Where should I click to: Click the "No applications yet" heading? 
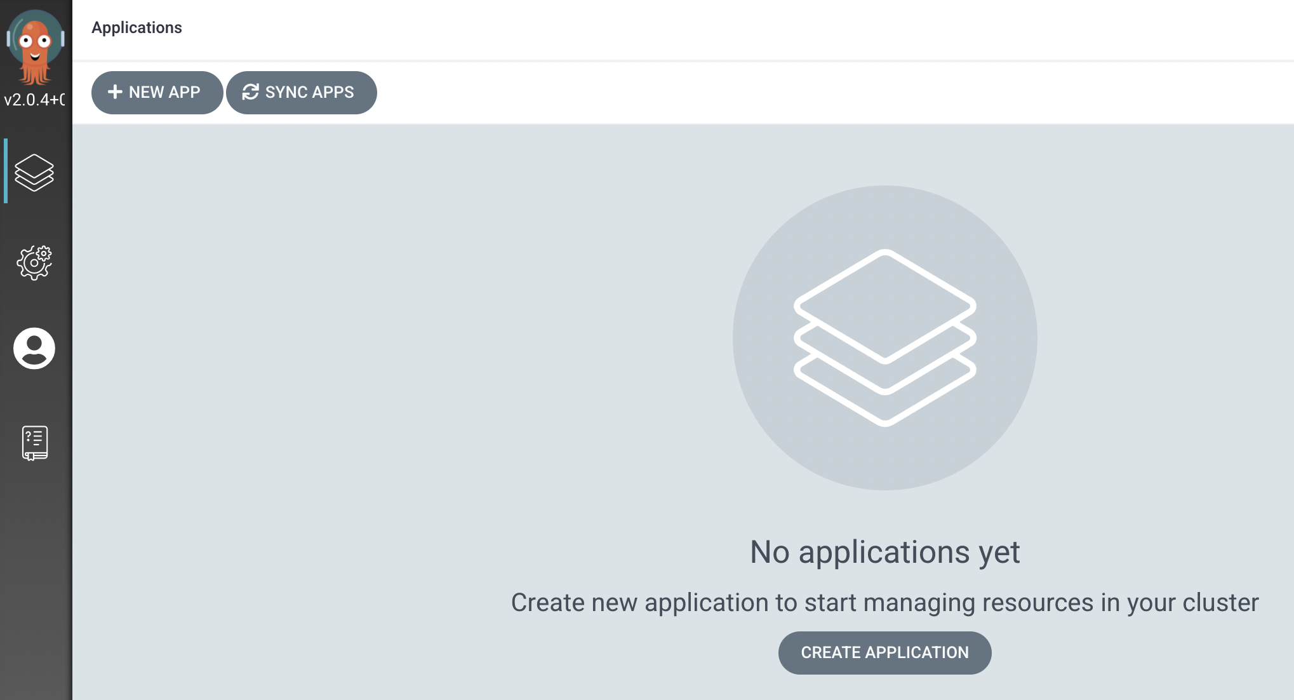(884, 551)
